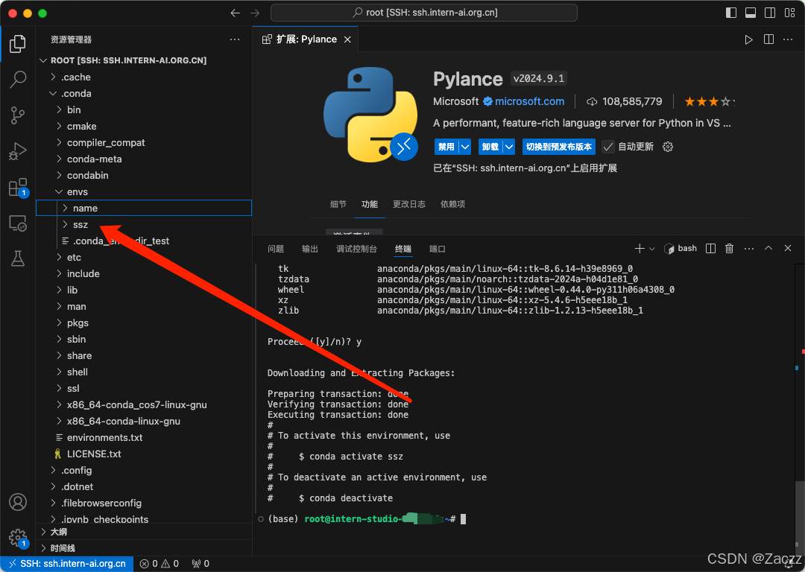The width and height of the screenshot is (805, 572).
Task: Click the Run play icon in editor toolbar
Action: (748, 39)
